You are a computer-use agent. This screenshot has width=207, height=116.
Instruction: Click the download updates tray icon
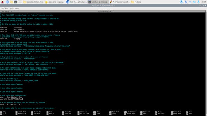point(182,2)
